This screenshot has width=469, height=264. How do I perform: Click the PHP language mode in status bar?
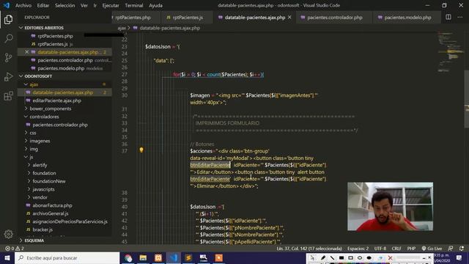pyautogui.click(x=411, y=249)
